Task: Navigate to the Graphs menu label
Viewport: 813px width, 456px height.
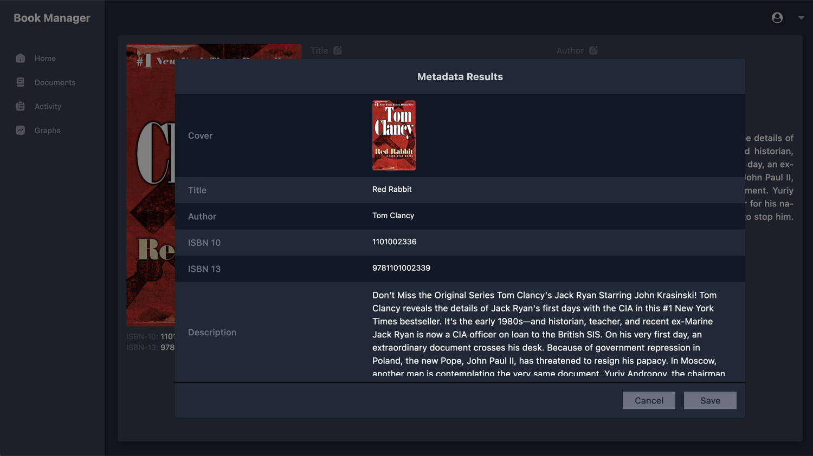Action: [x=47, y=131]
